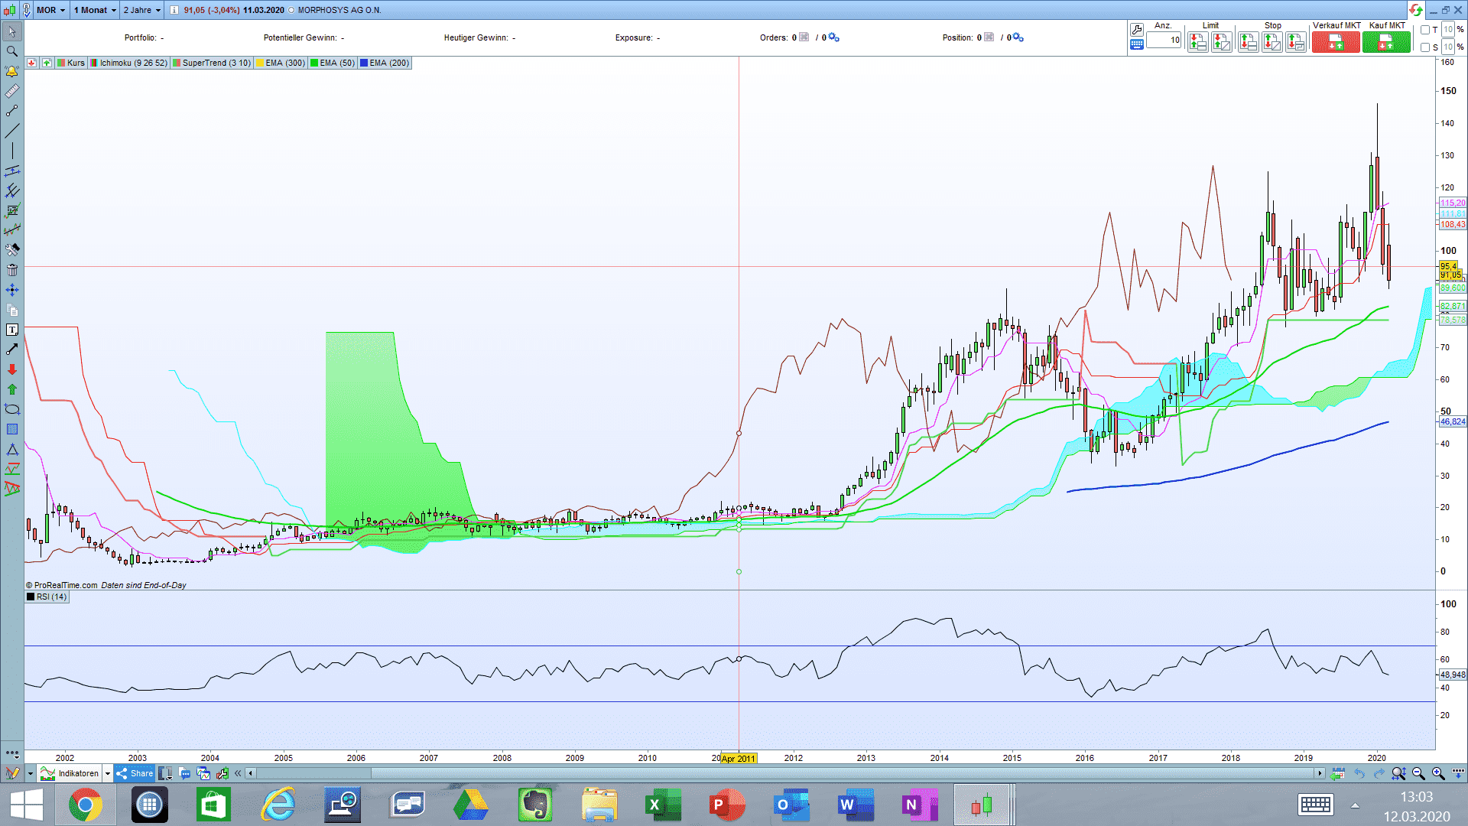
Task: Toggle the radio circle before MORPHOSYS AG
Action: tap(291, 11)
